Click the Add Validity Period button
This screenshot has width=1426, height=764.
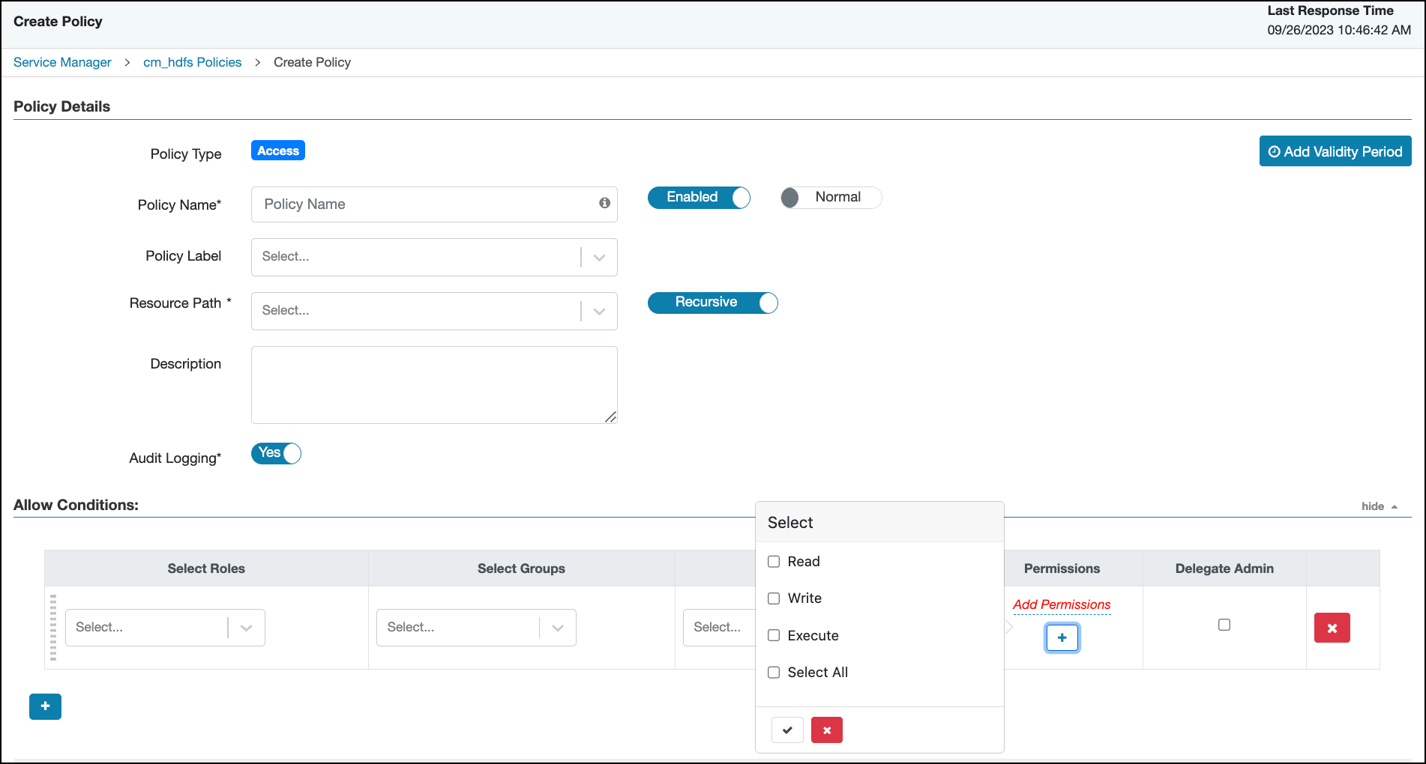1335,151
